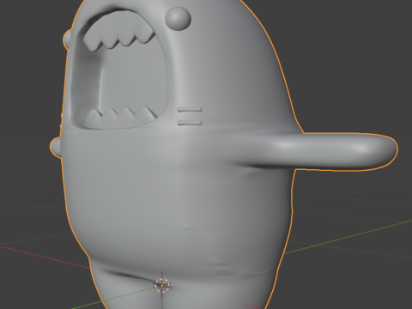Click the top gill line beside the mouth

tap(190, 110)
